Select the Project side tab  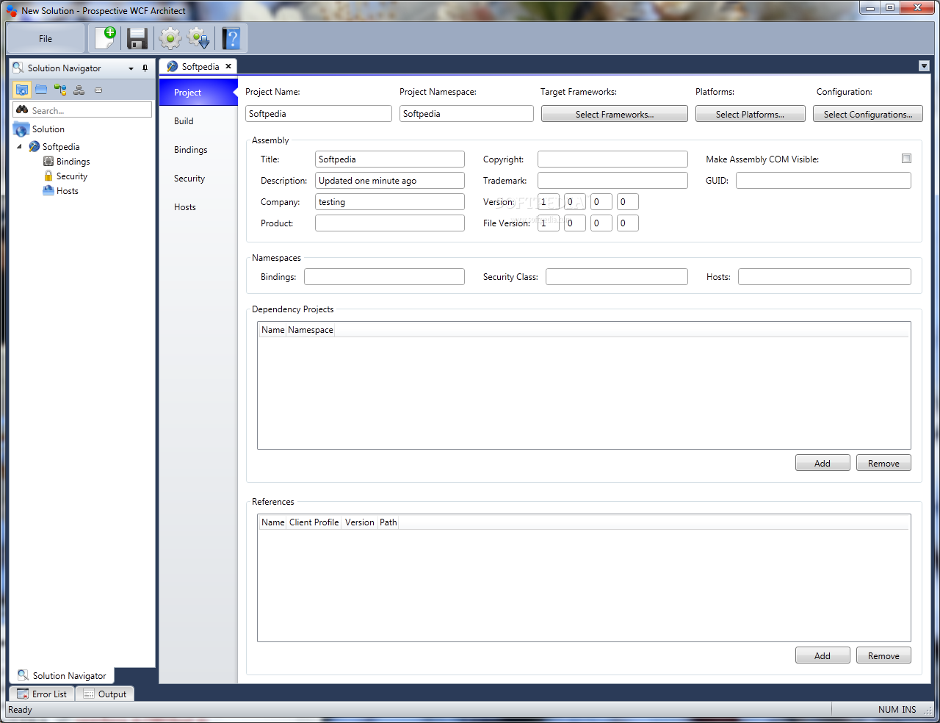click(198, 93)
